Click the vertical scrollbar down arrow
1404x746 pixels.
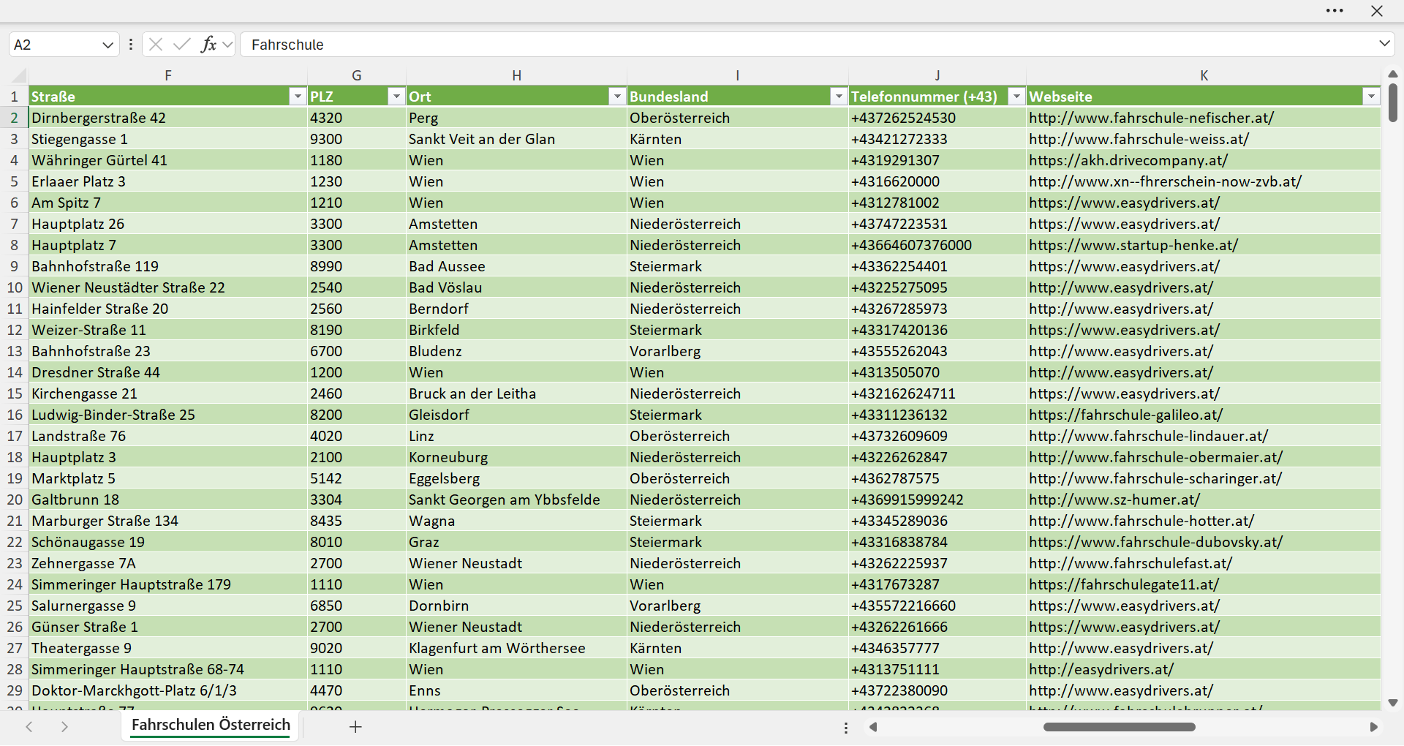click(1392, 703)
